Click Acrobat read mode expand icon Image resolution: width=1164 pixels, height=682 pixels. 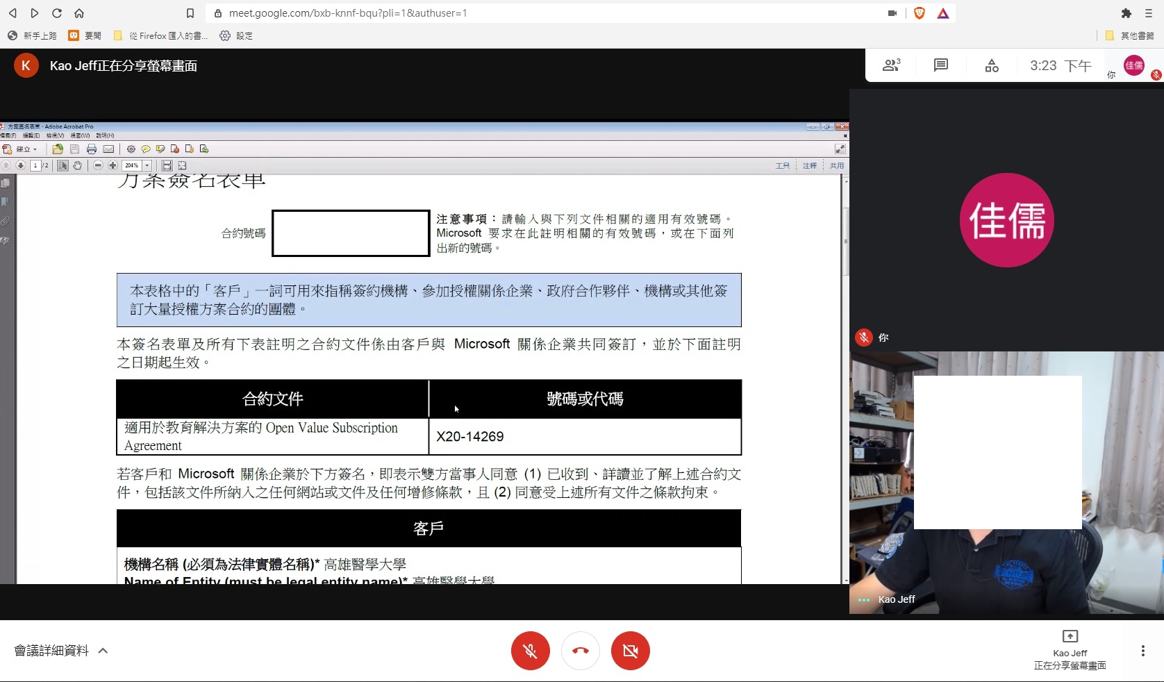click(x=840, y=149)
